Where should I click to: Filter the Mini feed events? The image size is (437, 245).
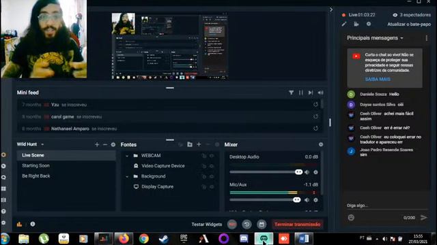click(291, 93)
